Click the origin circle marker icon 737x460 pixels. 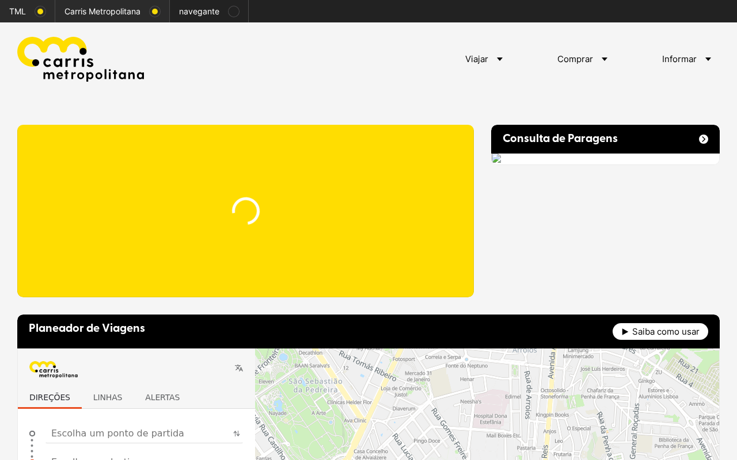point(32,434)
